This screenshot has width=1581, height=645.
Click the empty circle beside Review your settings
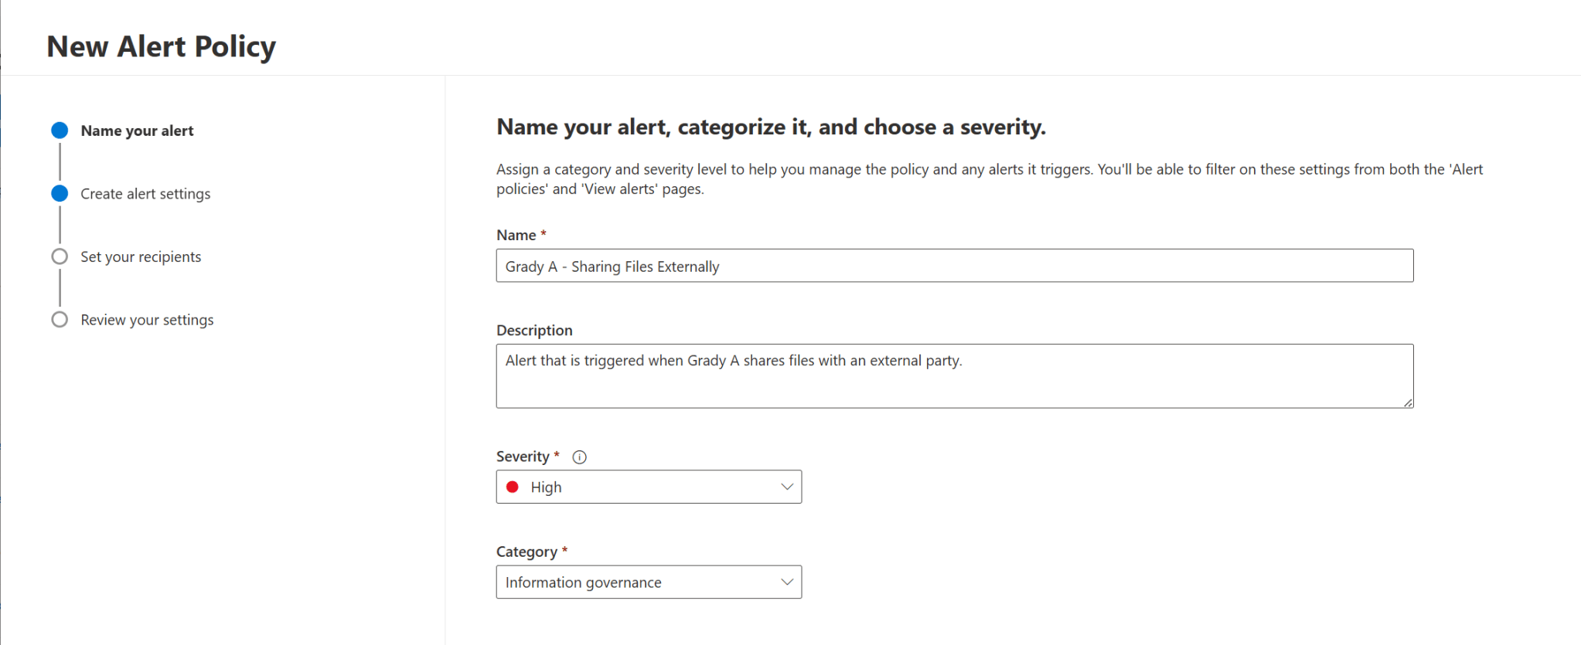click(59, 319)
